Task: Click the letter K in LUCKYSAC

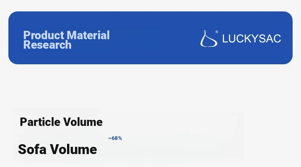Action: [249, 39]
